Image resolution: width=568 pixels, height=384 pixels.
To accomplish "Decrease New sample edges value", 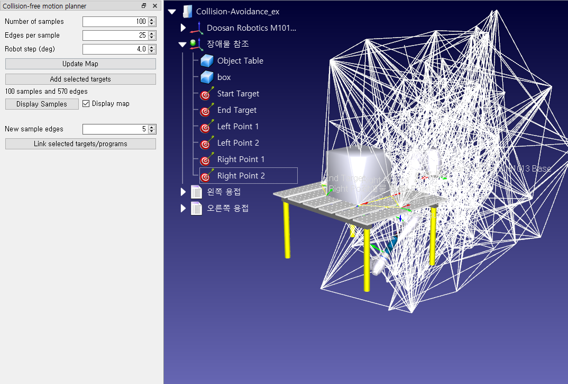I will coord(152,131).
